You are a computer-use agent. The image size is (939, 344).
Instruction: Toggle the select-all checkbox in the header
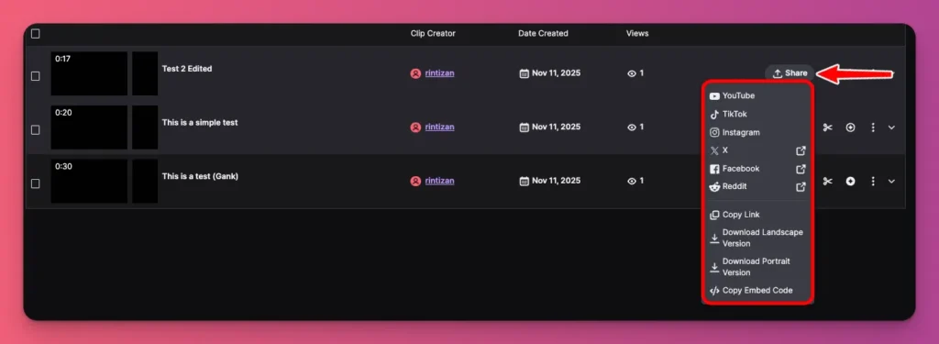pyautogui.click(x=36, y=34)
